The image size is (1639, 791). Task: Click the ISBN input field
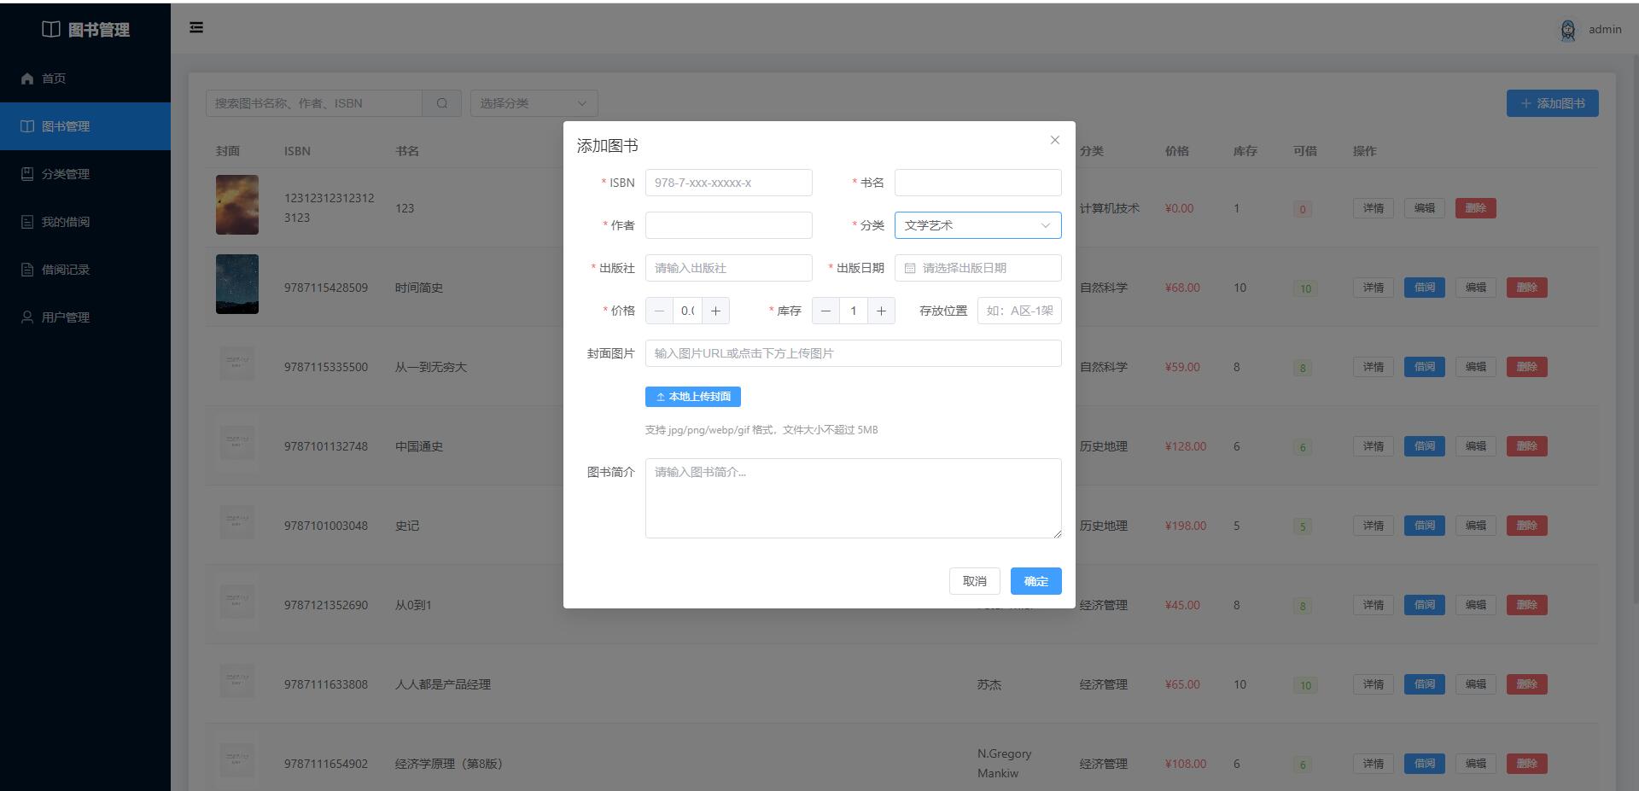point(728,183)
